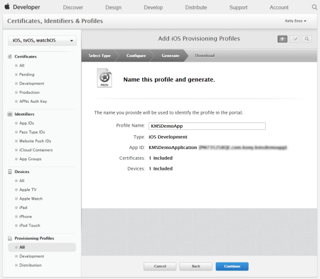The width and height of the screenshot is (320, 279).
Task: Click the plus icon to add a profile
Action: (x=282, y=39)
